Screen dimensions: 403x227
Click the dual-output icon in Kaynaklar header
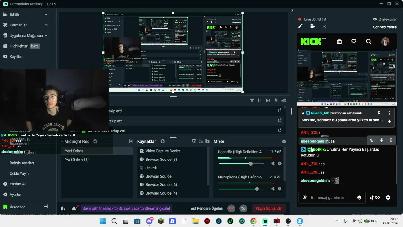pyautogui.click(x=194, y=142)
